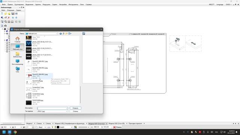The height and width of the screenshot is (135, 240).
Task: Switch to the Модель1.000_Спецификация на фурнитуру tab
Action: click(70, 123)
